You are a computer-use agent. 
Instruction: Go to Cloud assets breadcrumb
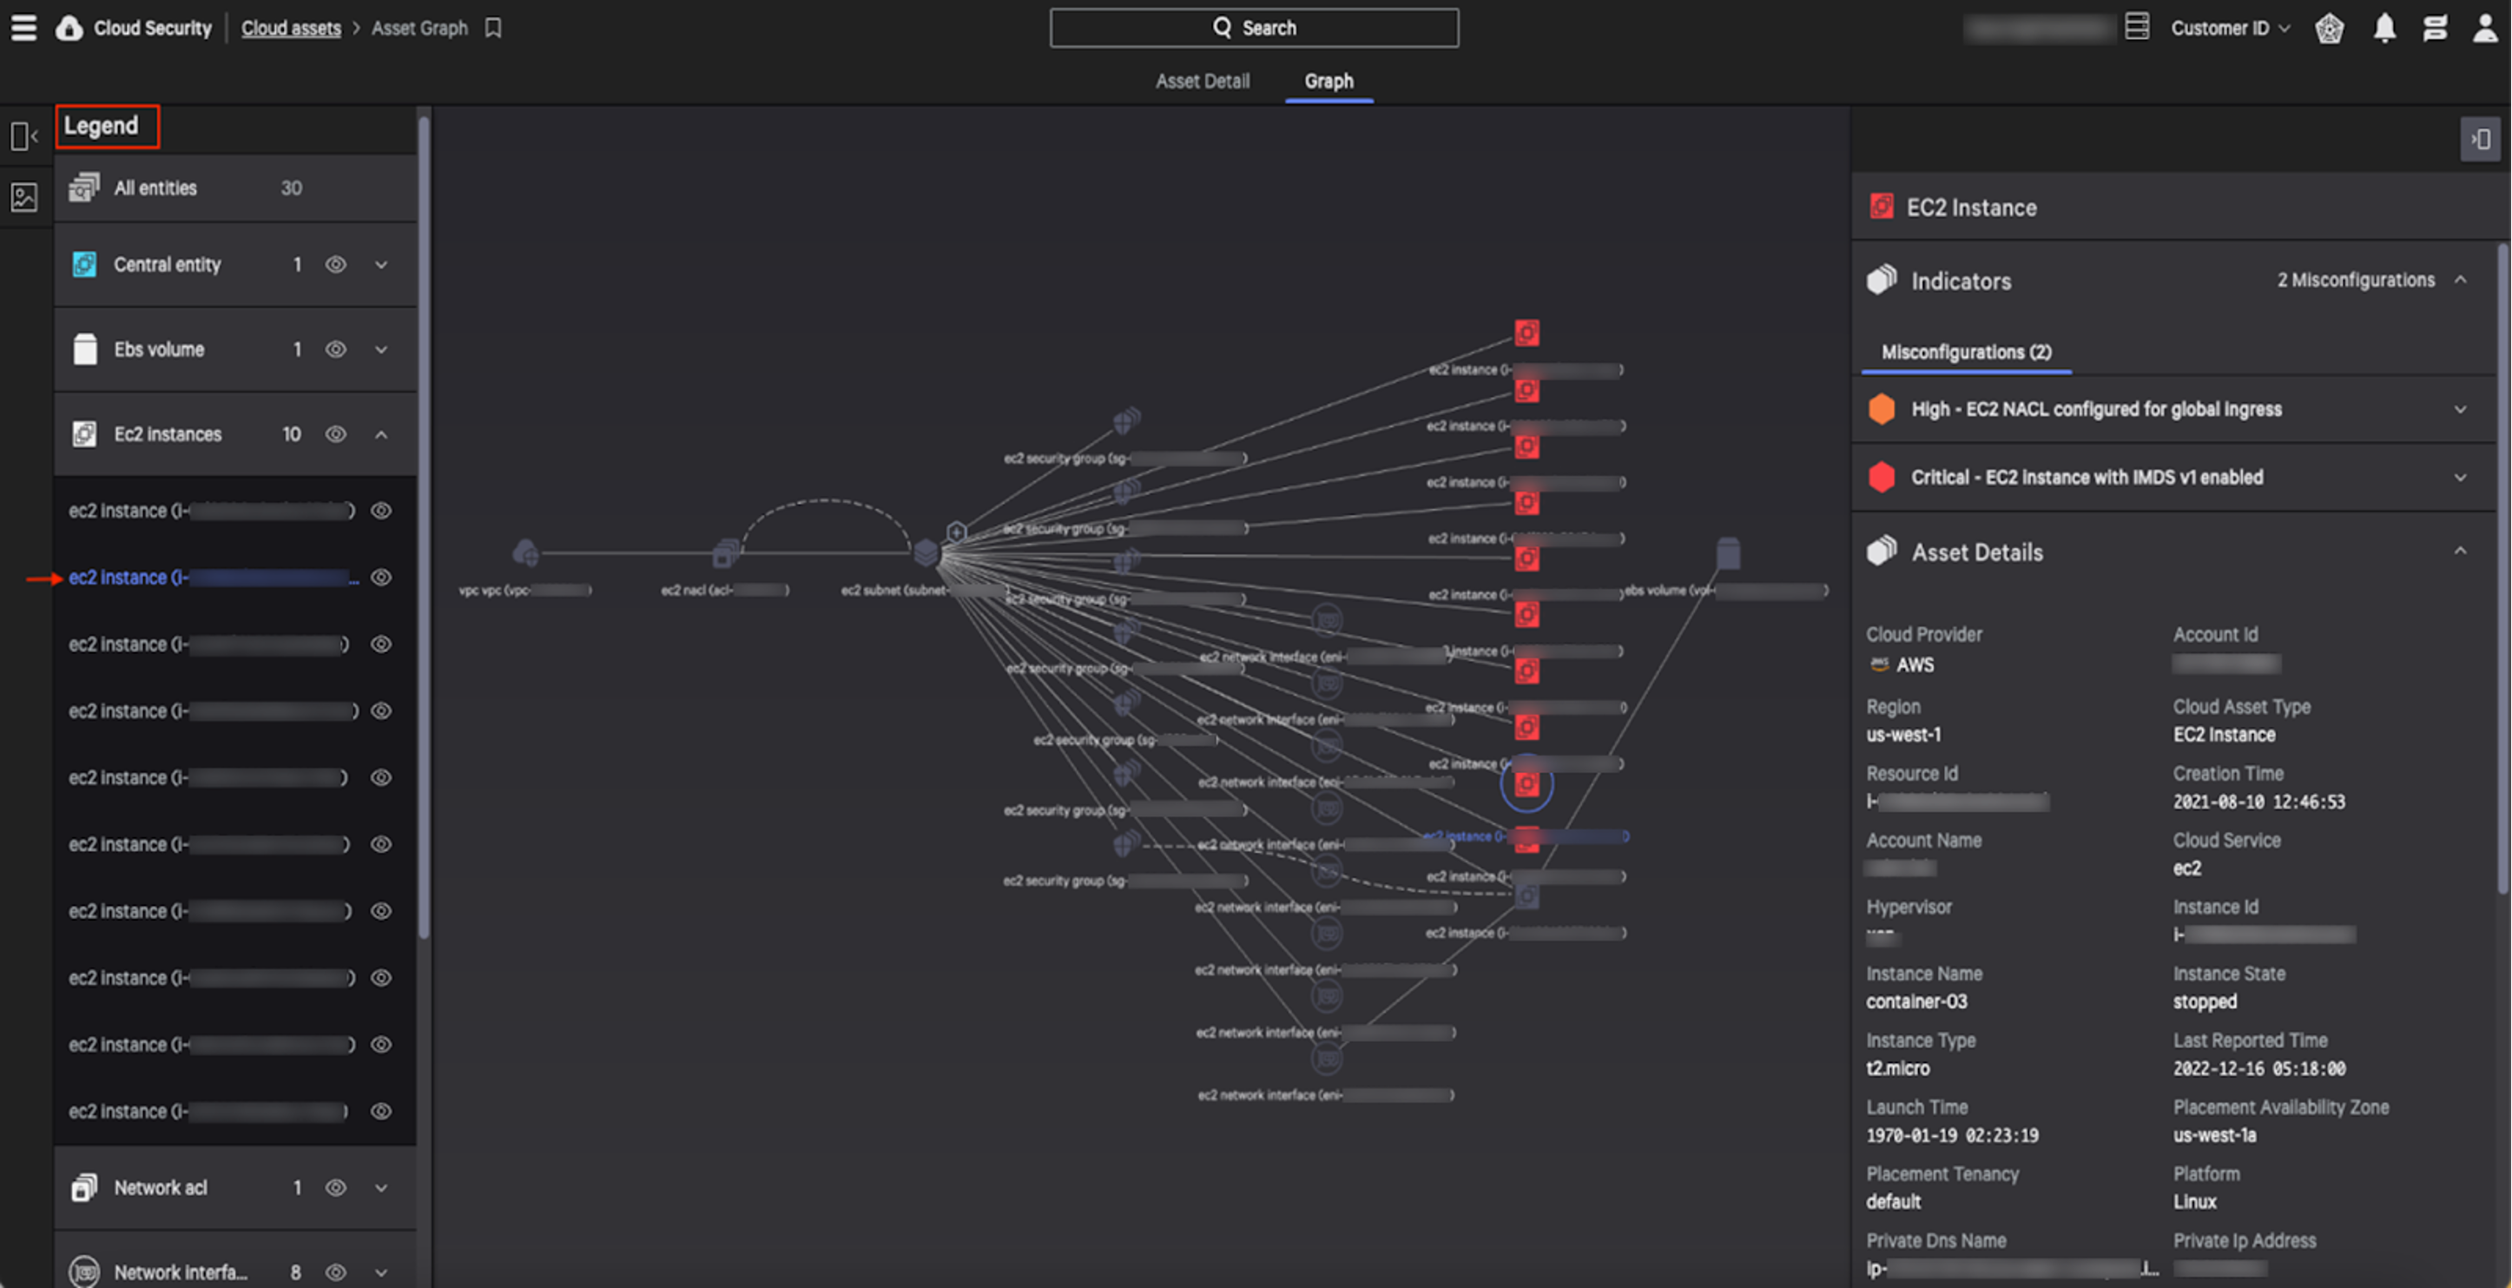point(291,29)
